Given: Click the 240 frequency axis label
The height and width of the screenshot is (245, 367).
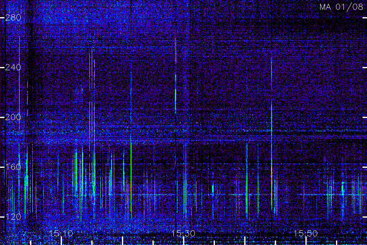Looking at the screenshot, I should pos(13,67).
